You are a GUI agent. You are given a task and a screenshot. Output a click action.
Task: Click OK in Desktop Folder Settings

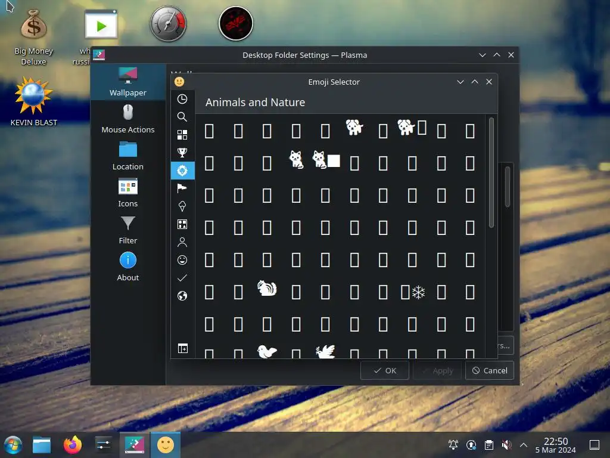[x=385, y=370]
